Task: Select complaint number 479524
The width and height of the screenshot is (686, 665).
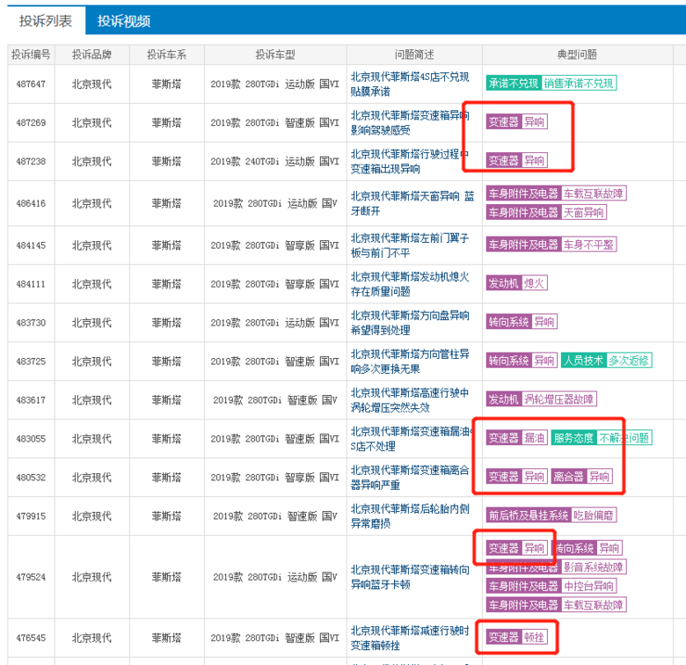Action: click(31, 577)
